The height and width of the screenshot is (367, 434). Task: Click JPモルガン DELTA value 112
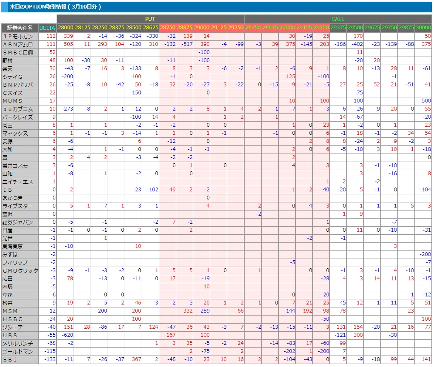coord(51,36)
